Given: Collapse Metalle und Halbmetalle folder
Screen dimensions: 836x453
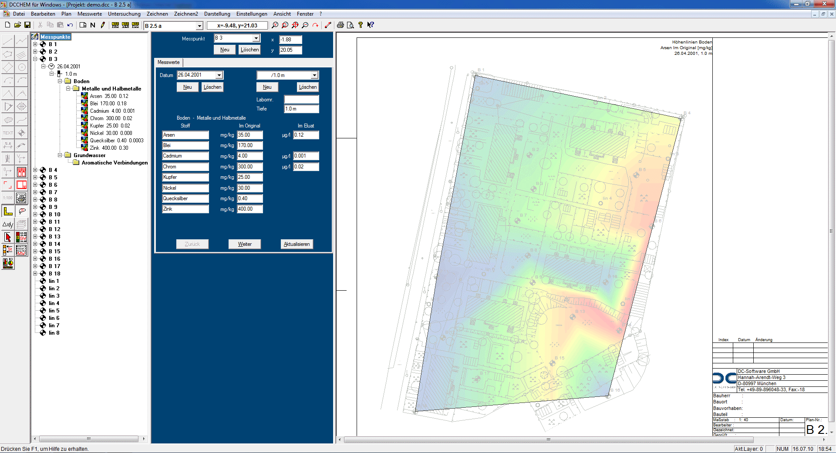Looking at the screenshot, I should 68,89.
